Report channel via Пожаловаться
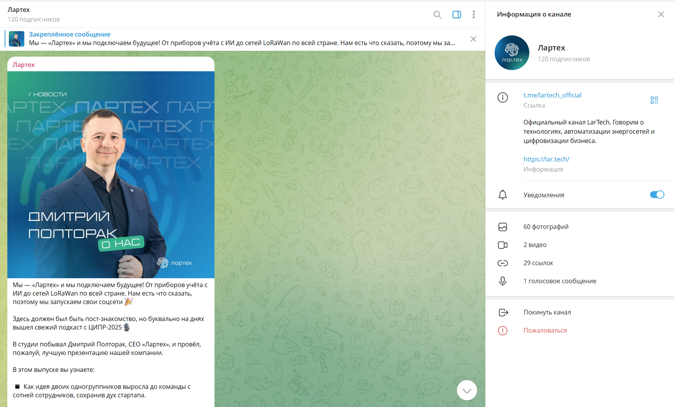 (x=545, y=330)
